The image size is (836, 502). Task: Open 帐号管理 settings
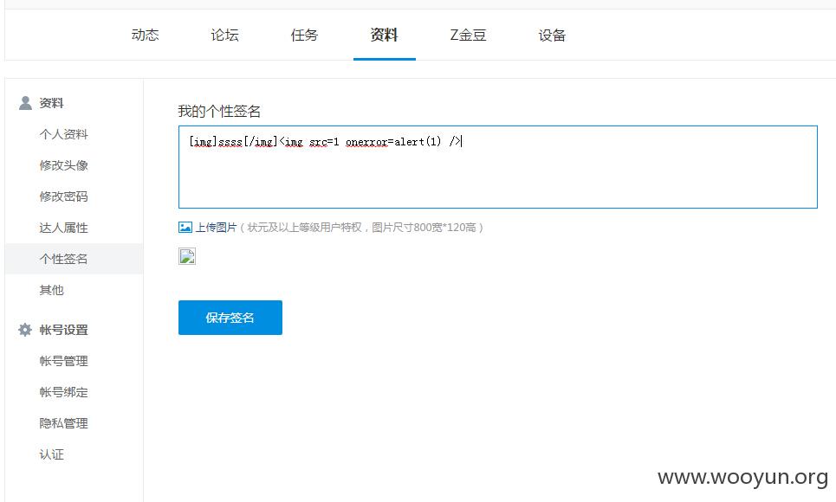[63, 361]
